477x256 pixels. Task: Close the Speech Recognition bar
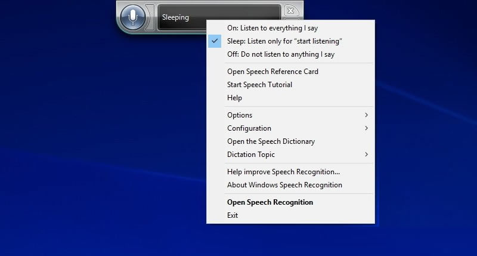click(291, 11)
